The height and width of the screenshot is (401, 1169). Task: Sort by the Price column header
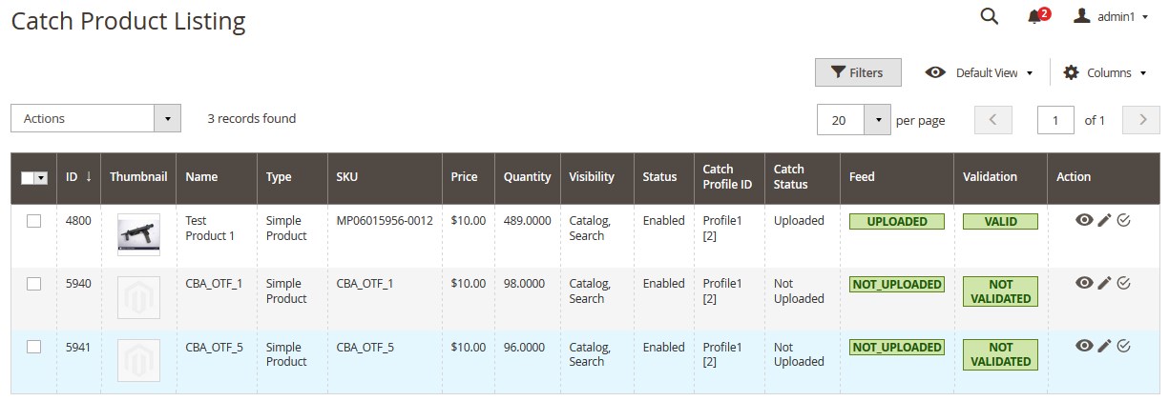click(x=465, y=177)
